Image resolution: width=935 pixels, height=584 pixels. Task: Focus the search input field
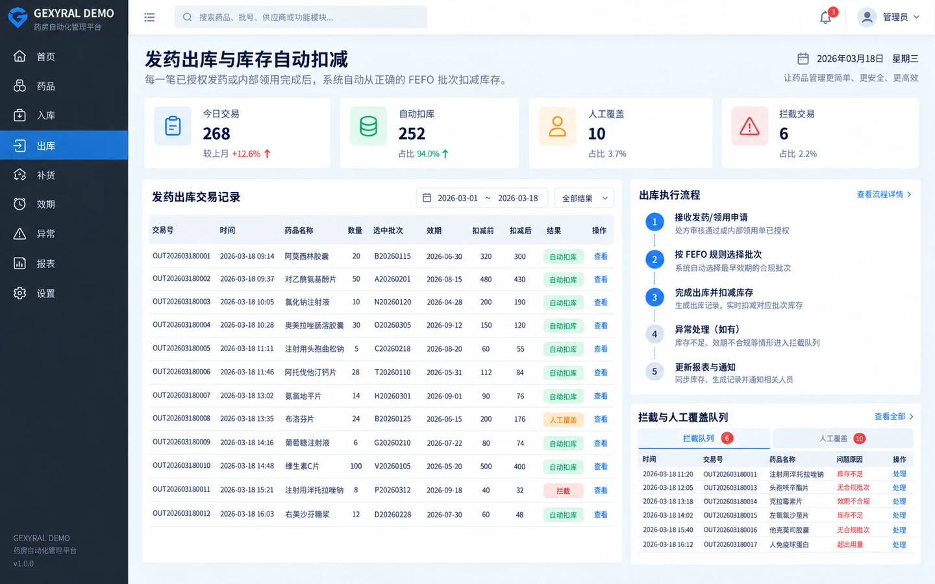tap(301, 18)
